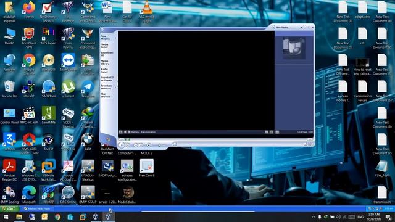Click the album art thumbnail in Media Player
Screen dimensions: 395x222
(294, 48)
